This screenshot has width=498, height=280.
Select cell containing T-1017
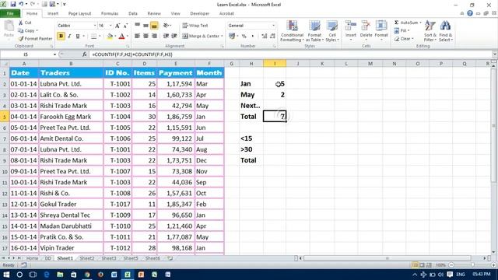click(x=117, y=204)
